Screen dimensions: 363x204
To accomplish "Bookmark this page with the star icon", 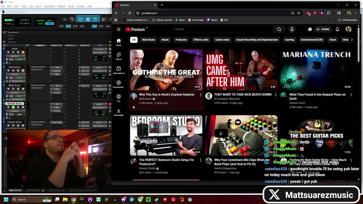I will (299, 13).
